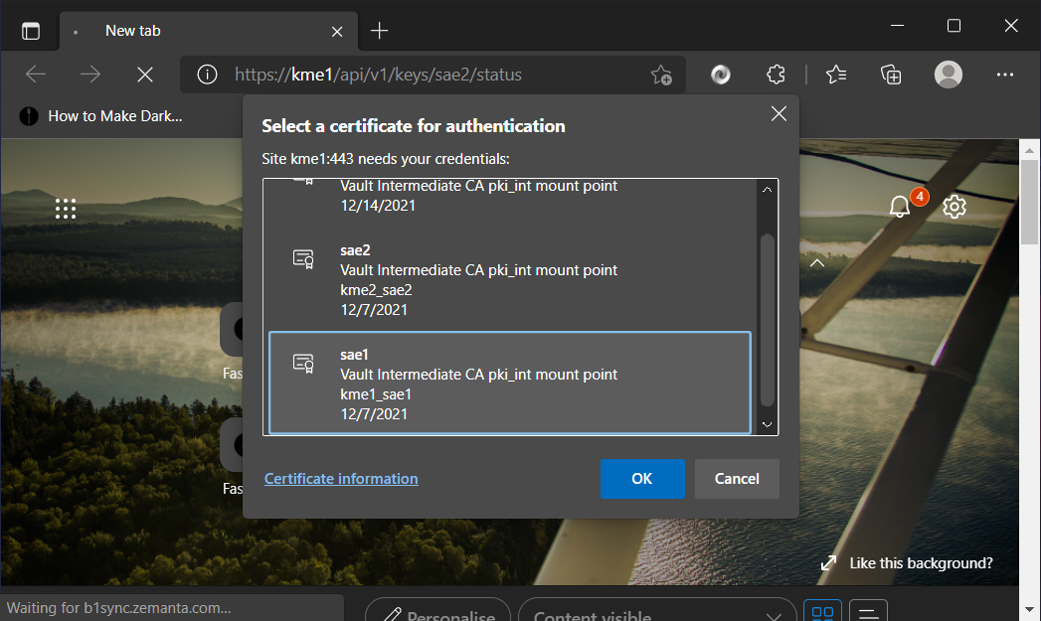
Task: Switch to the New tab browser tab
Action: click(x=209, y=31)
